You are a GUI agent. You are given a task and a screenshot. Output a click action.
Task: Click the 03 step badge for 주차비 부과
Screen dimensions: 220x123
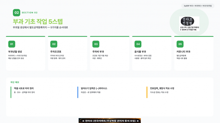tap(96, 44)
